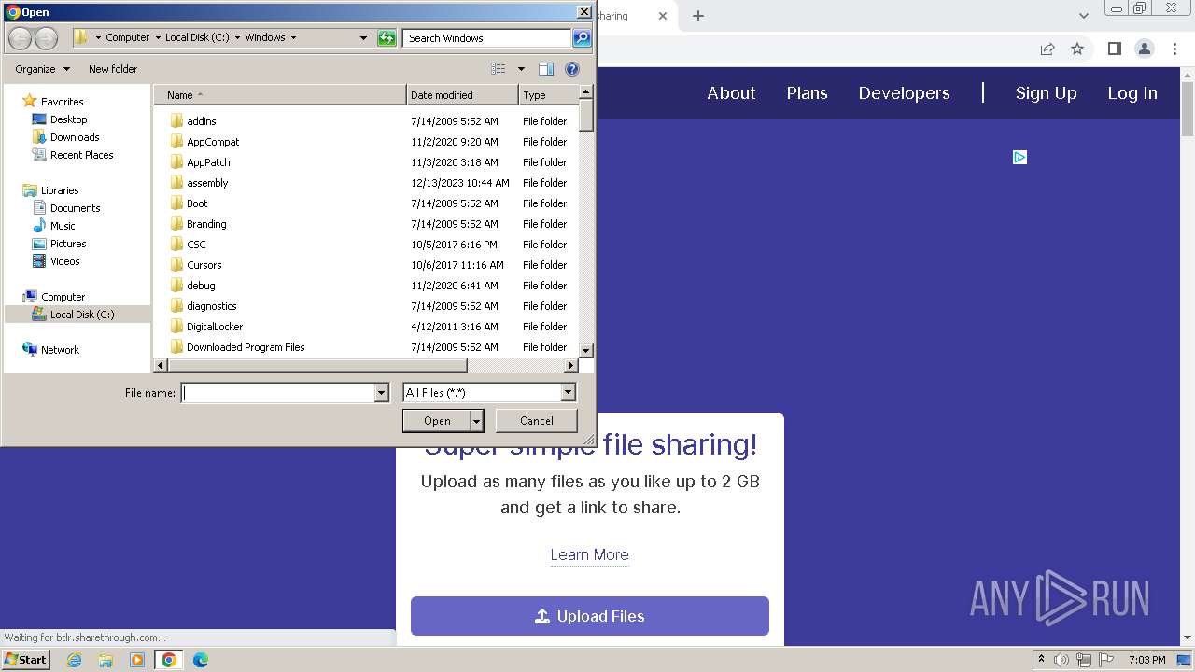Viewport: 1195px width, 672px height.
Task: Open Documents library
Action: pos(75,208)
